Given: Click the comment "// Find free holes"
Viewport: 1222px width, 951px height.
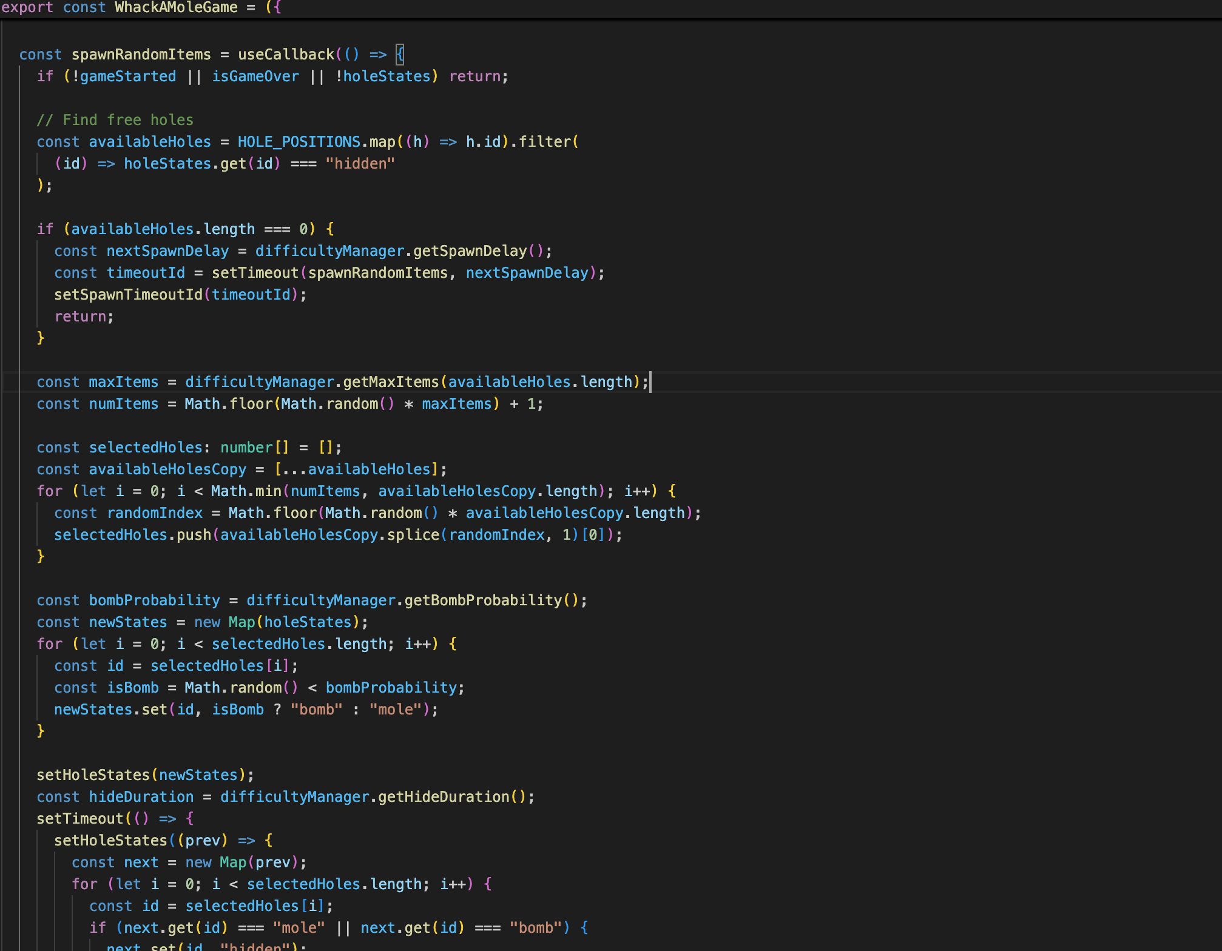Looking at the screenshot, I should click(115, 120).
